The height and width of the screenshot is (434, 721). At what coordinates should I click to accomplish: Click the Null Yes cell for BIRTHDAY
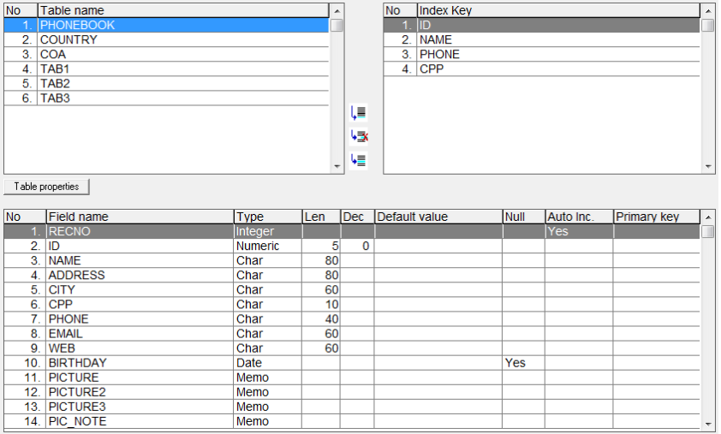524,363
